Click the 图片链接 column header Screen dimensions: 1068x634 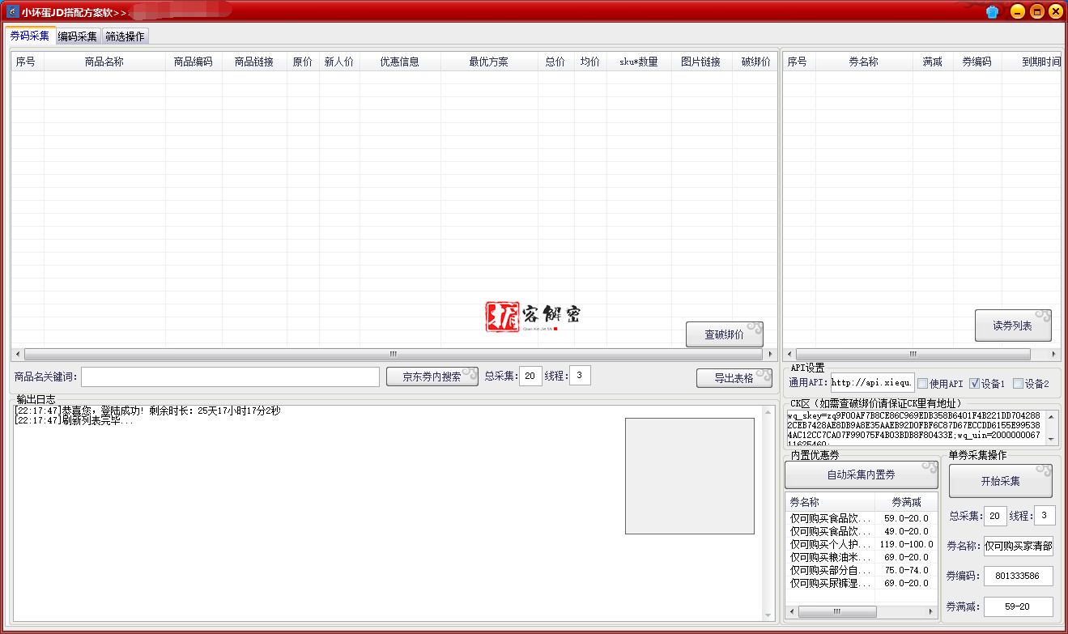click(x=701, y=62)
